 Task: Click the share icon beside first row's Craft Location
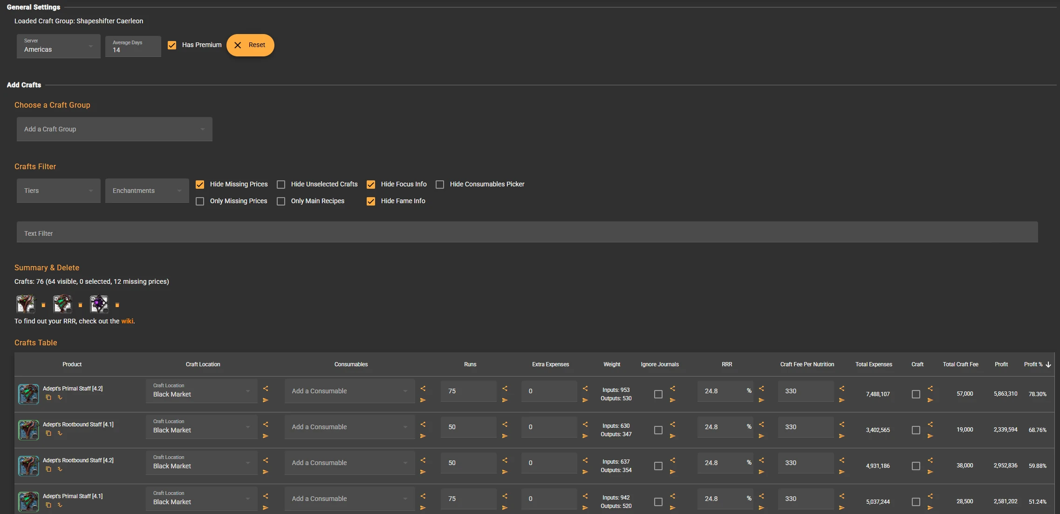266,388
